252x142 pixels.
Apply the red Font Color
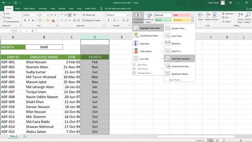pos(53,21)
